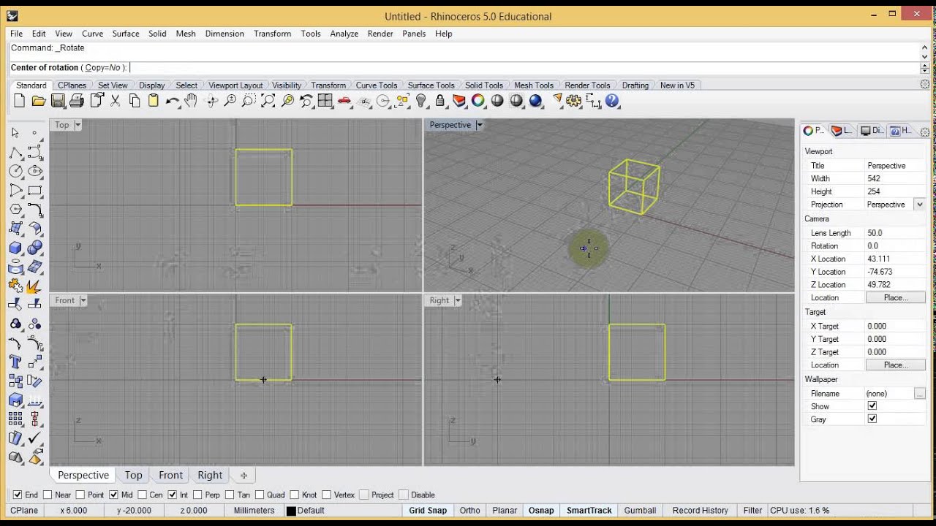This screenshot has height=526, width=936.
Task: Open a file with the folder icon
Action: tap(39, 101)
